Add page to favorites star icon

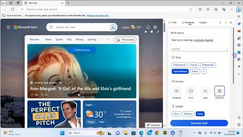tap(191, 10)
